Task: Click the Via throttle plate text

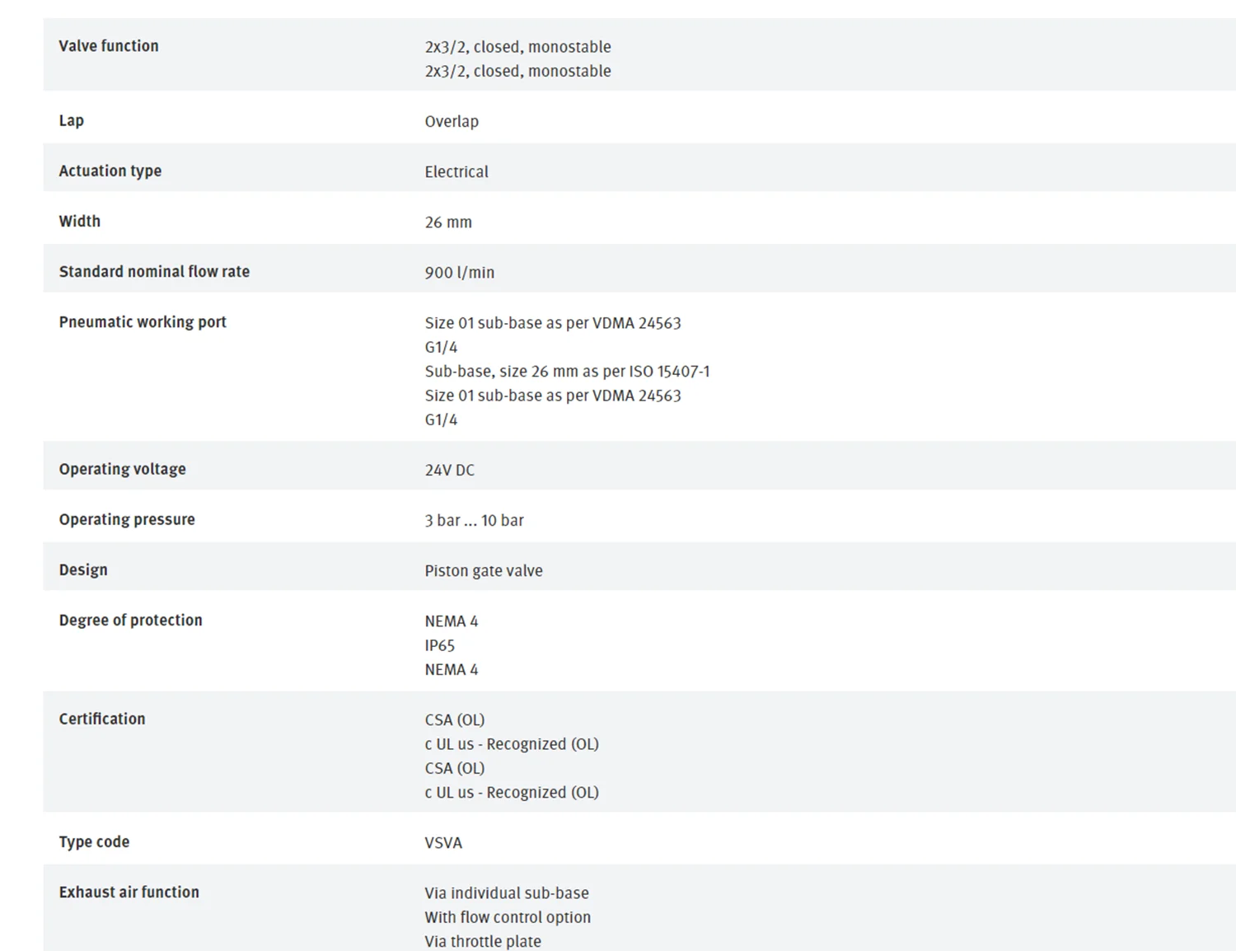Action: click(483, 942)
